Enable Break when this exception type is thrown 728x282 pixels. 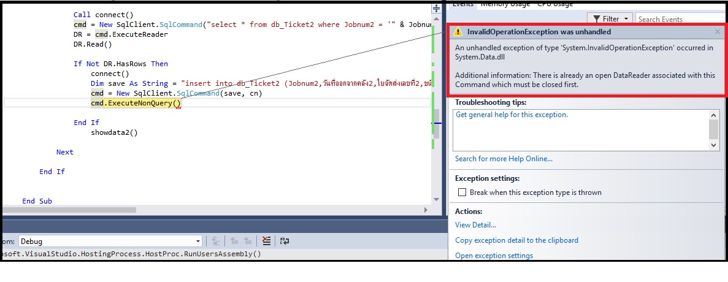click(x=462, y=192)
